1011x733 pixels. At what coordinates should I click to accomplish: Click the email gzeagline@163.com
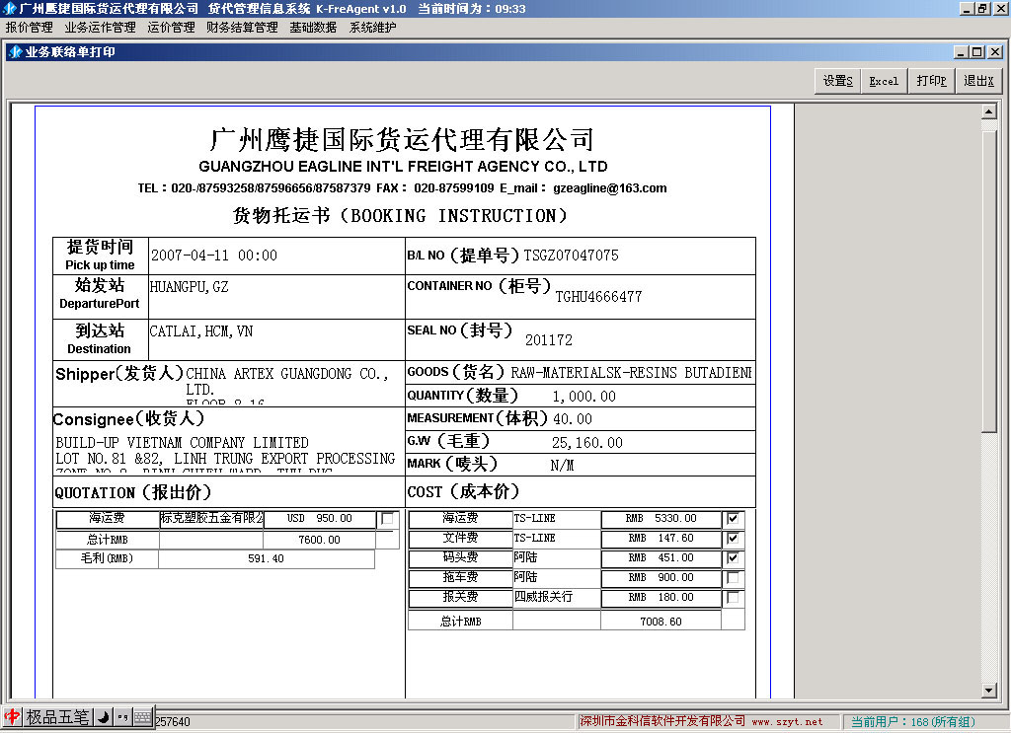tap(610, 188)
